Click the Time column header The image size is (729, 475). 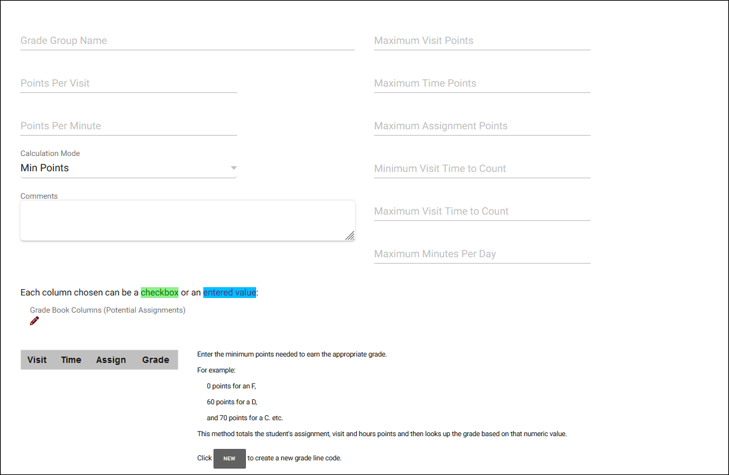(x=71, y=360)
